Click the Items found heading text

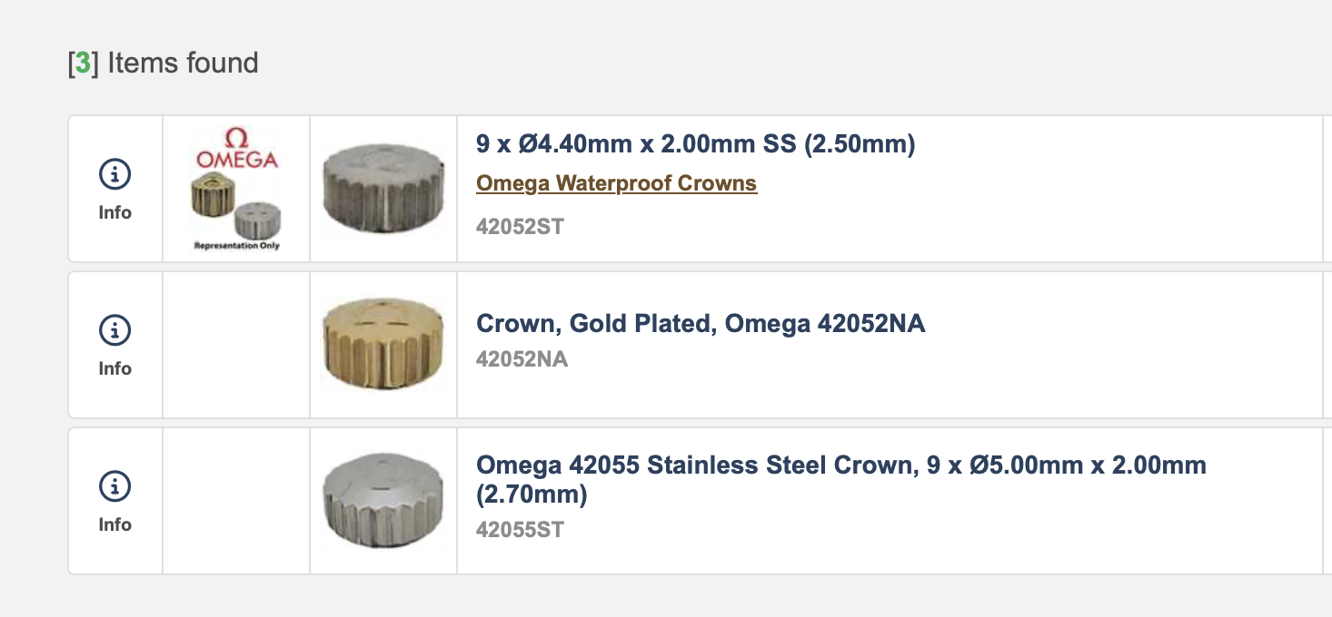tap(183, 64)
